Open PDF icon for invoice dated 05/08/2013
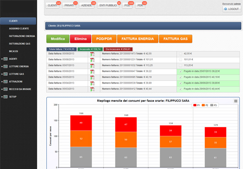The height and width of the screenshot is (169, 243). [92, 60]
